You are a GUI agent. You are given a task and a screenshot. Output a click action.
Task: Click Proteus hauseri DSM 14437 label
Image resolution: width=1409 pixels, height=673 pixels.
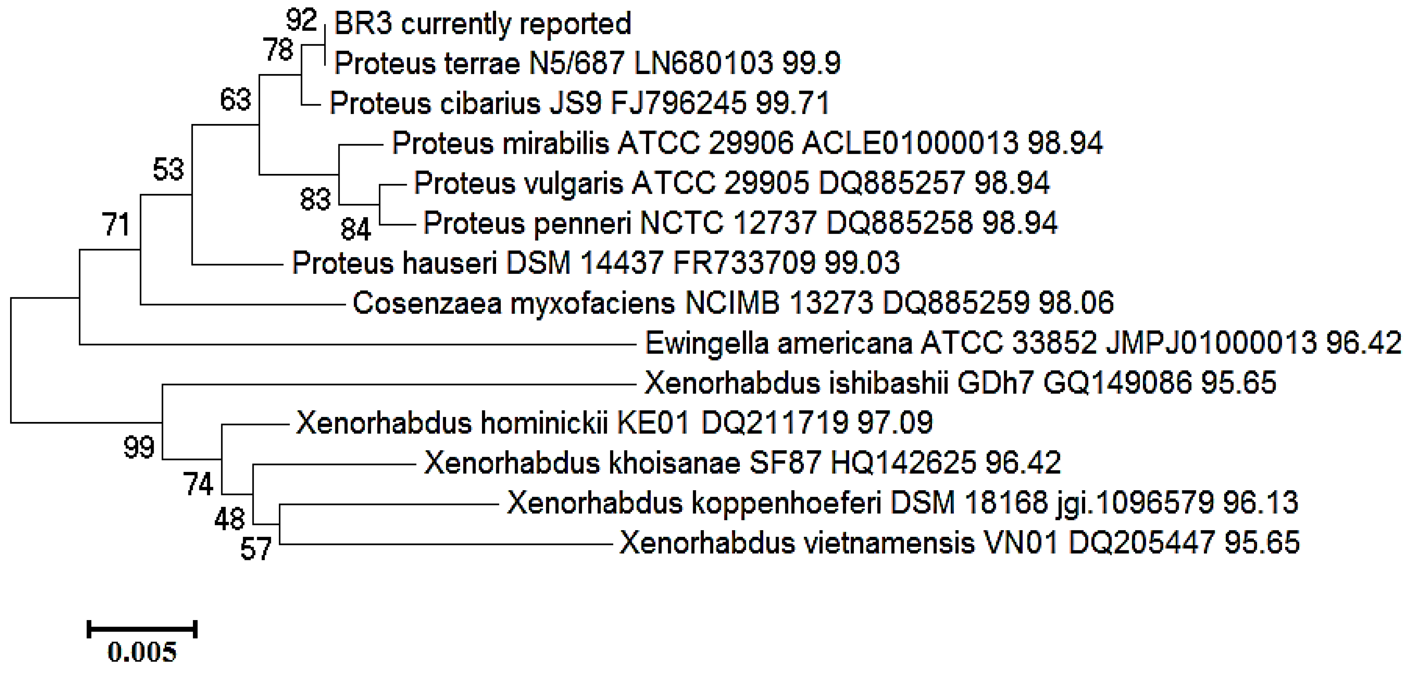(x=596, y=263)
